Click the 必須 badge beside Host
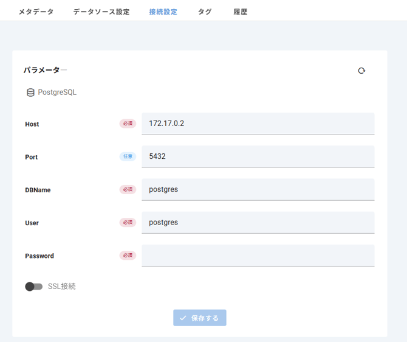407x342 pixels. 128,124
